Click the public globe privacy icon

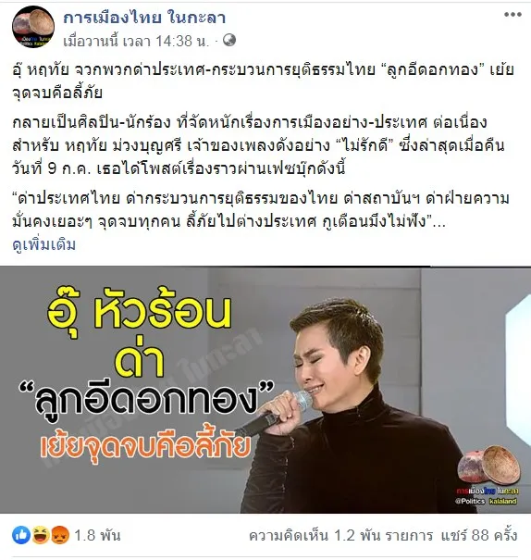coord(229,40)
